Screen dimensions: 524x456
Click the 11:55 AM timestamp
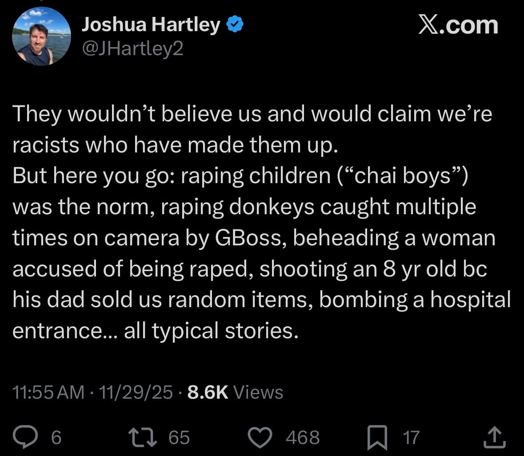click(48, 392)
